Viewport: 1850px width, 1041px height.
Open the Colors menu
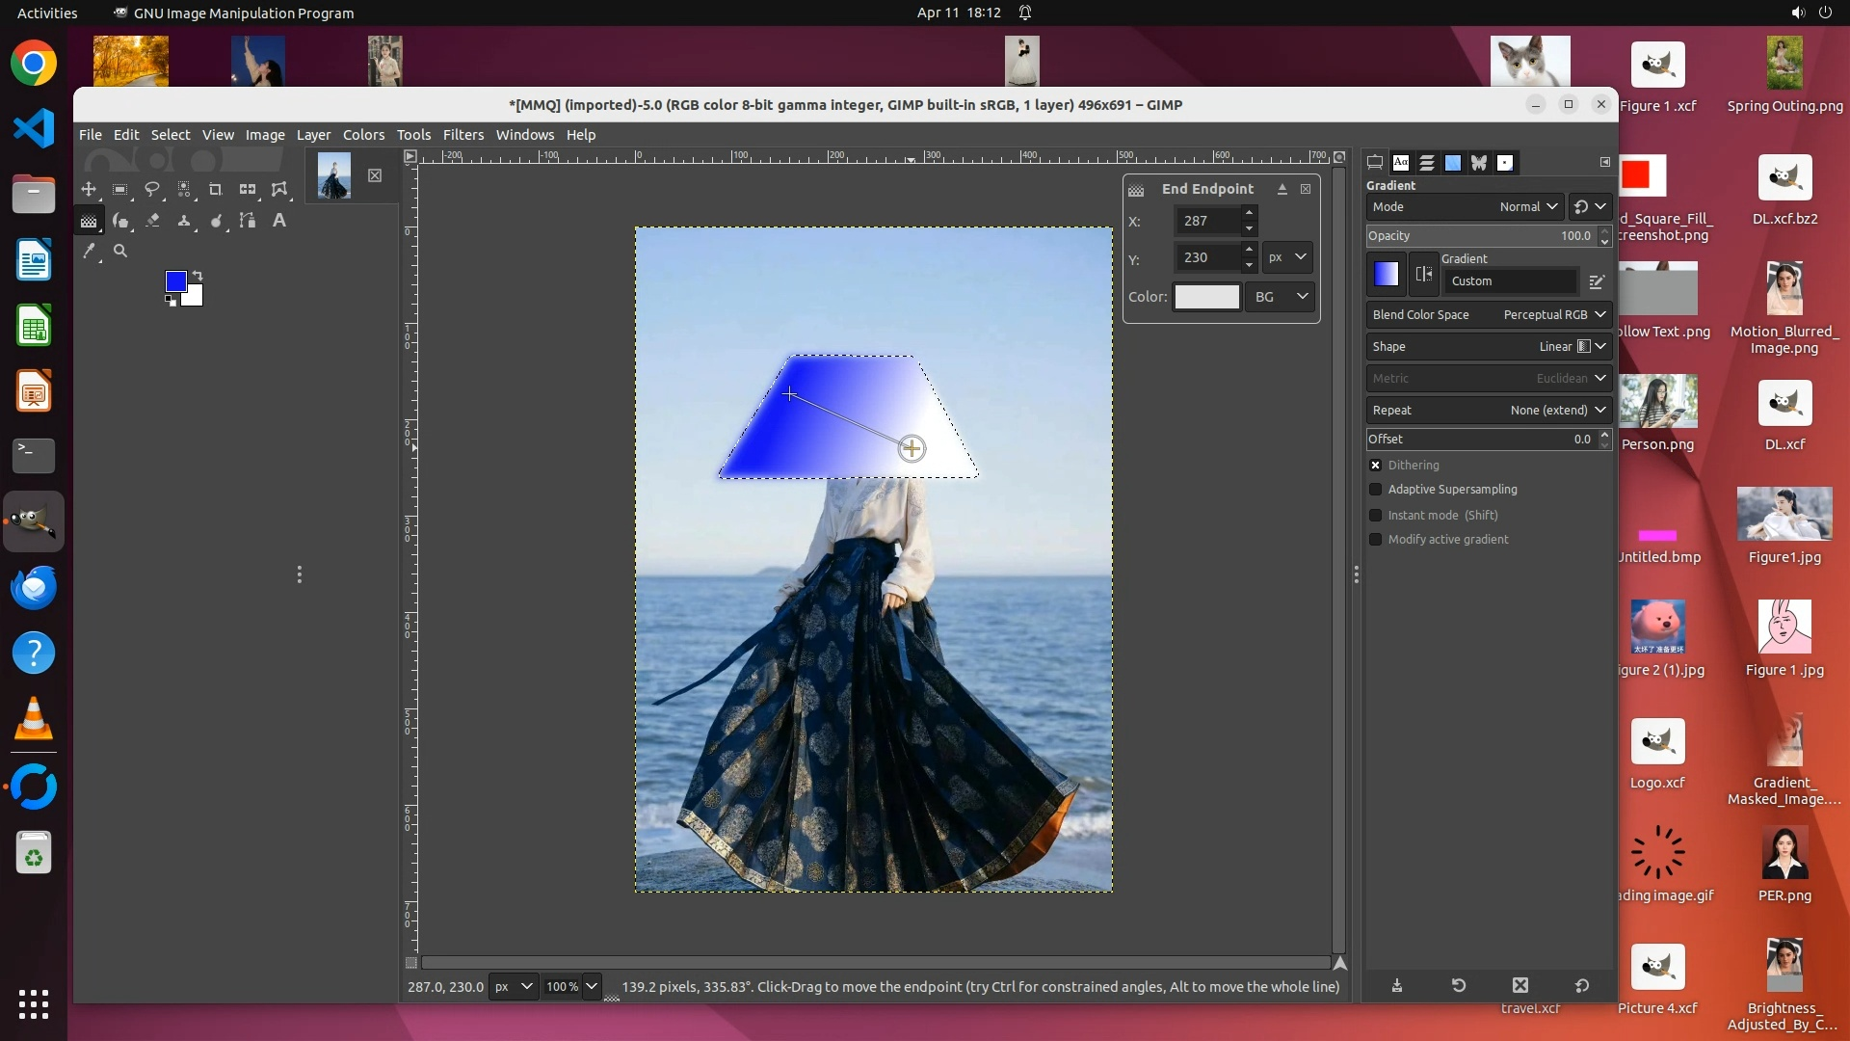[x=363, y=135]
